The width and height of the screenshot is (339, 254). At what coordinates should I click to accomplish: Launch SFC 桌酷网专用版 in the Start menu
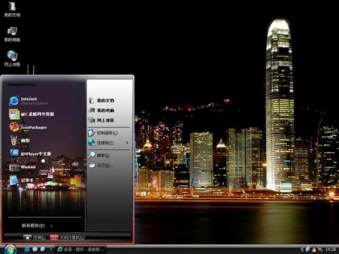[32, 114]
